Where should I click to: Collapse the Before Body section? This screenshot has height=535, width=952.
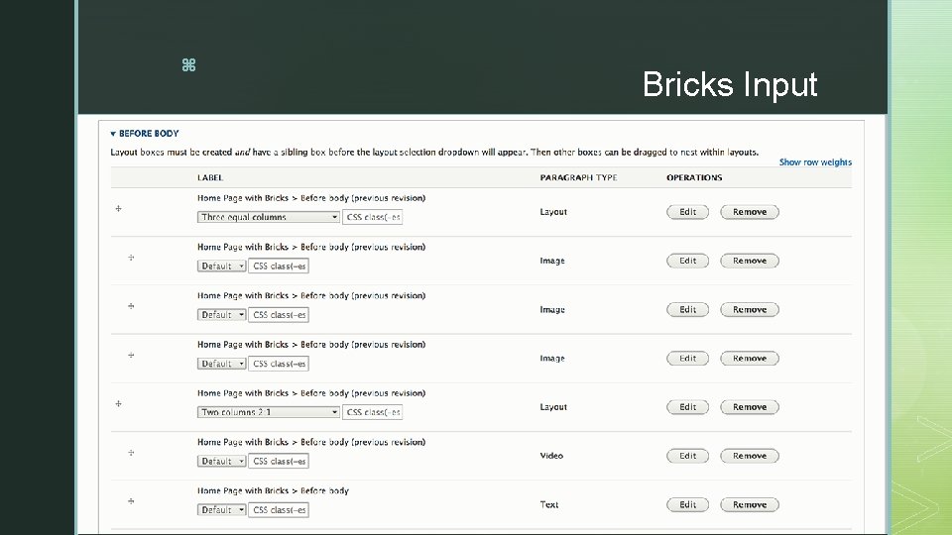coord(145,133)
